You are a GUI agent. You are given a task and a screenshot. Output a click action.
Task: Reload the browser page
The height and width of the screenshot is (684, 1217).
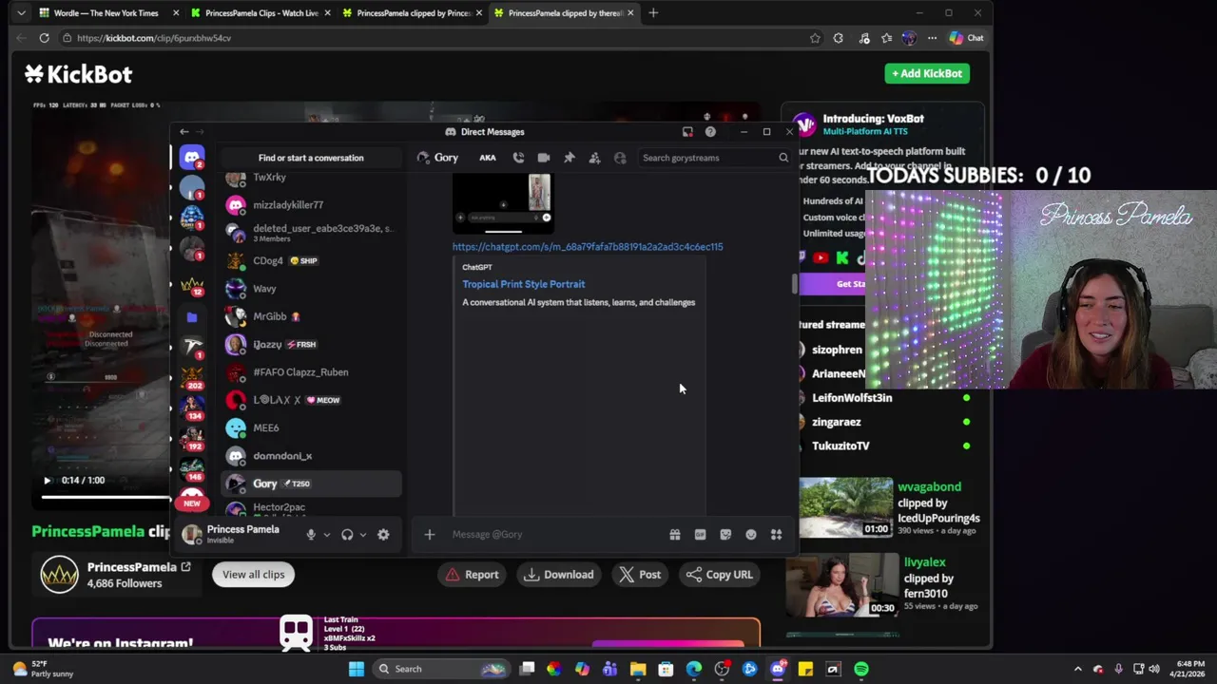click(x=44, y=38)
